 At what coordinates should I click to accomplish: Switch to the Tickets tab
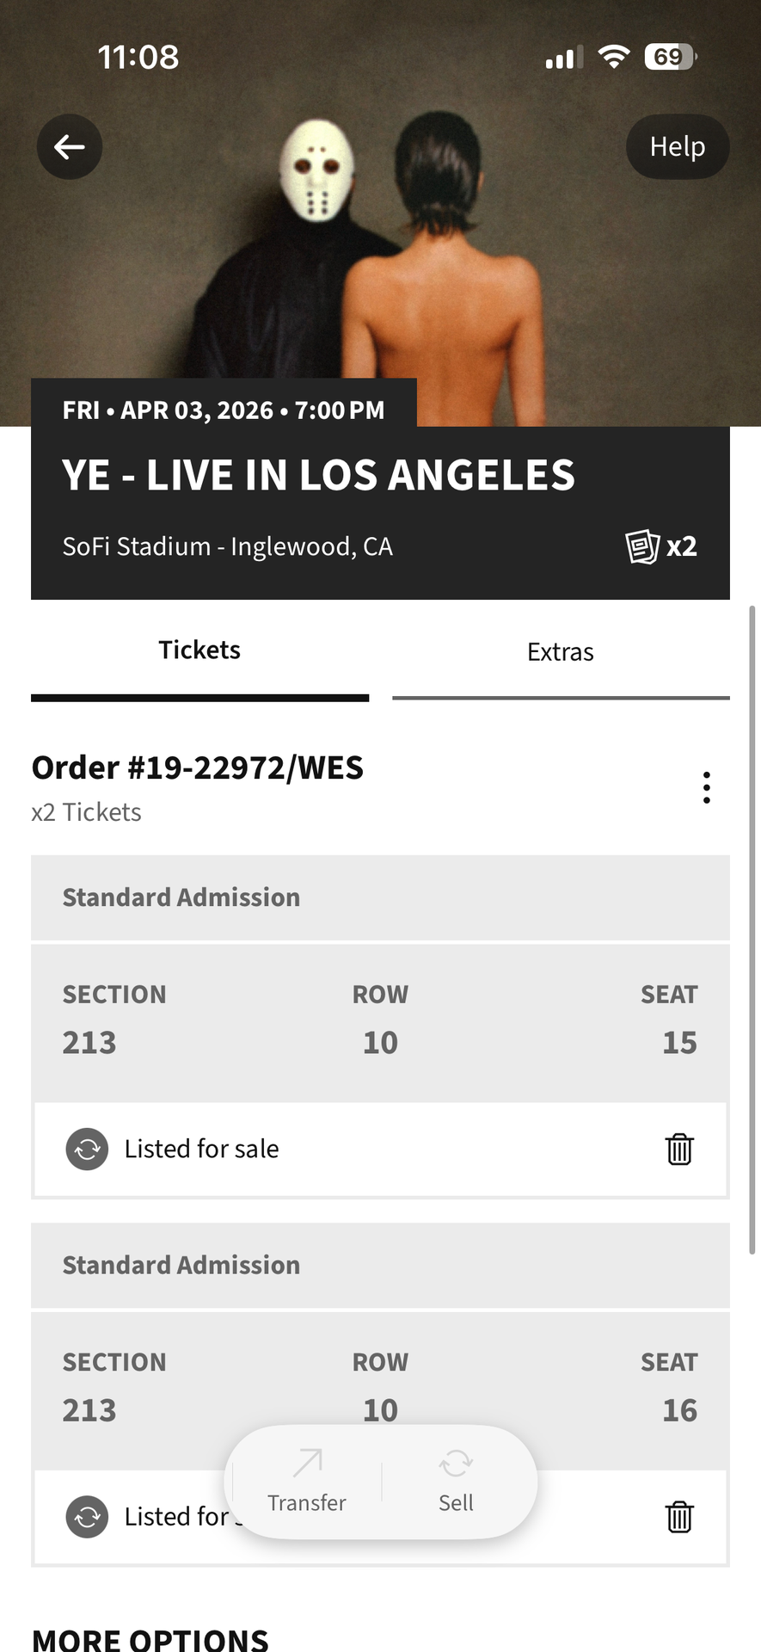coord(199,651)
